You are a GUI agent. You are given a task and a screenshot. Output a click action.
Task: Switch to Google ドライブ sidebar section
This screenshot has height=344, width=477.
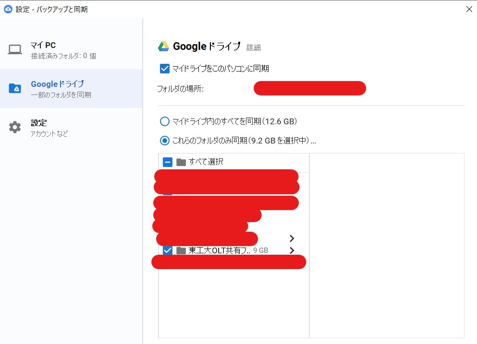click(71, 88)
